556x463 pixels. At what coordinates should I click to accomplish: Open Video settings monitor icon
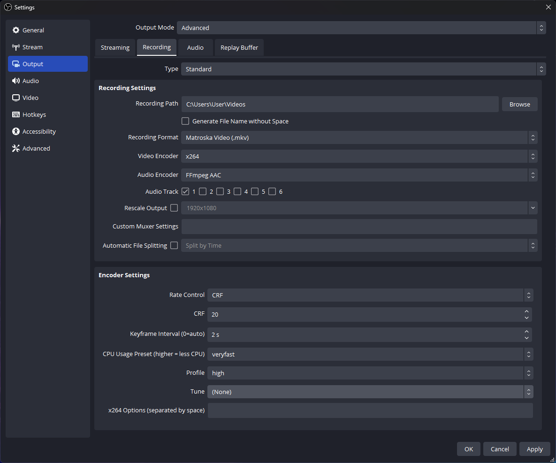(x=16, y=98)
